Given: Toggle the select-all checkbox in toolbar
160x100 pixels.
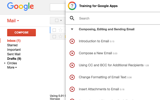Looking at the screenshot, I should (x=57, y=20).
